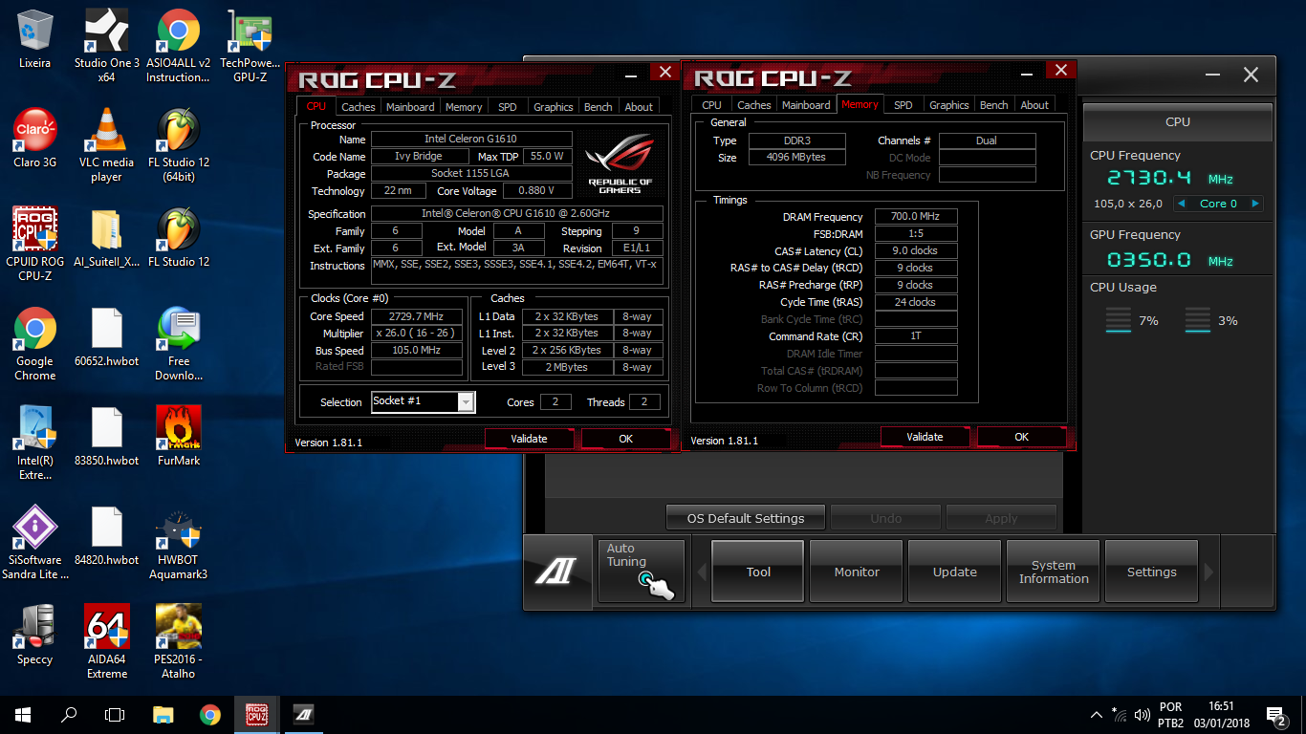Switch to Mainboard tab in left CPU-Z

(x=410, y=107)
